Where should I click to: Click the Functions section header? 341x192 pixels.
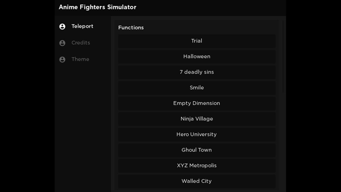click(x=131, y=27)
